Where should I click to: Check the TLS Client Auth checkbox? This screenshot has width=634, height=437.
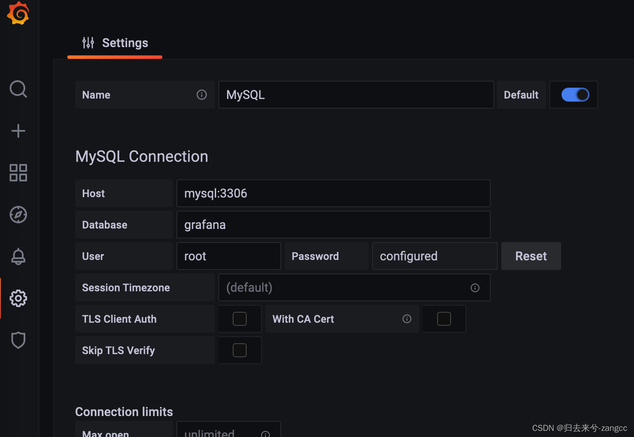[240, 319]
